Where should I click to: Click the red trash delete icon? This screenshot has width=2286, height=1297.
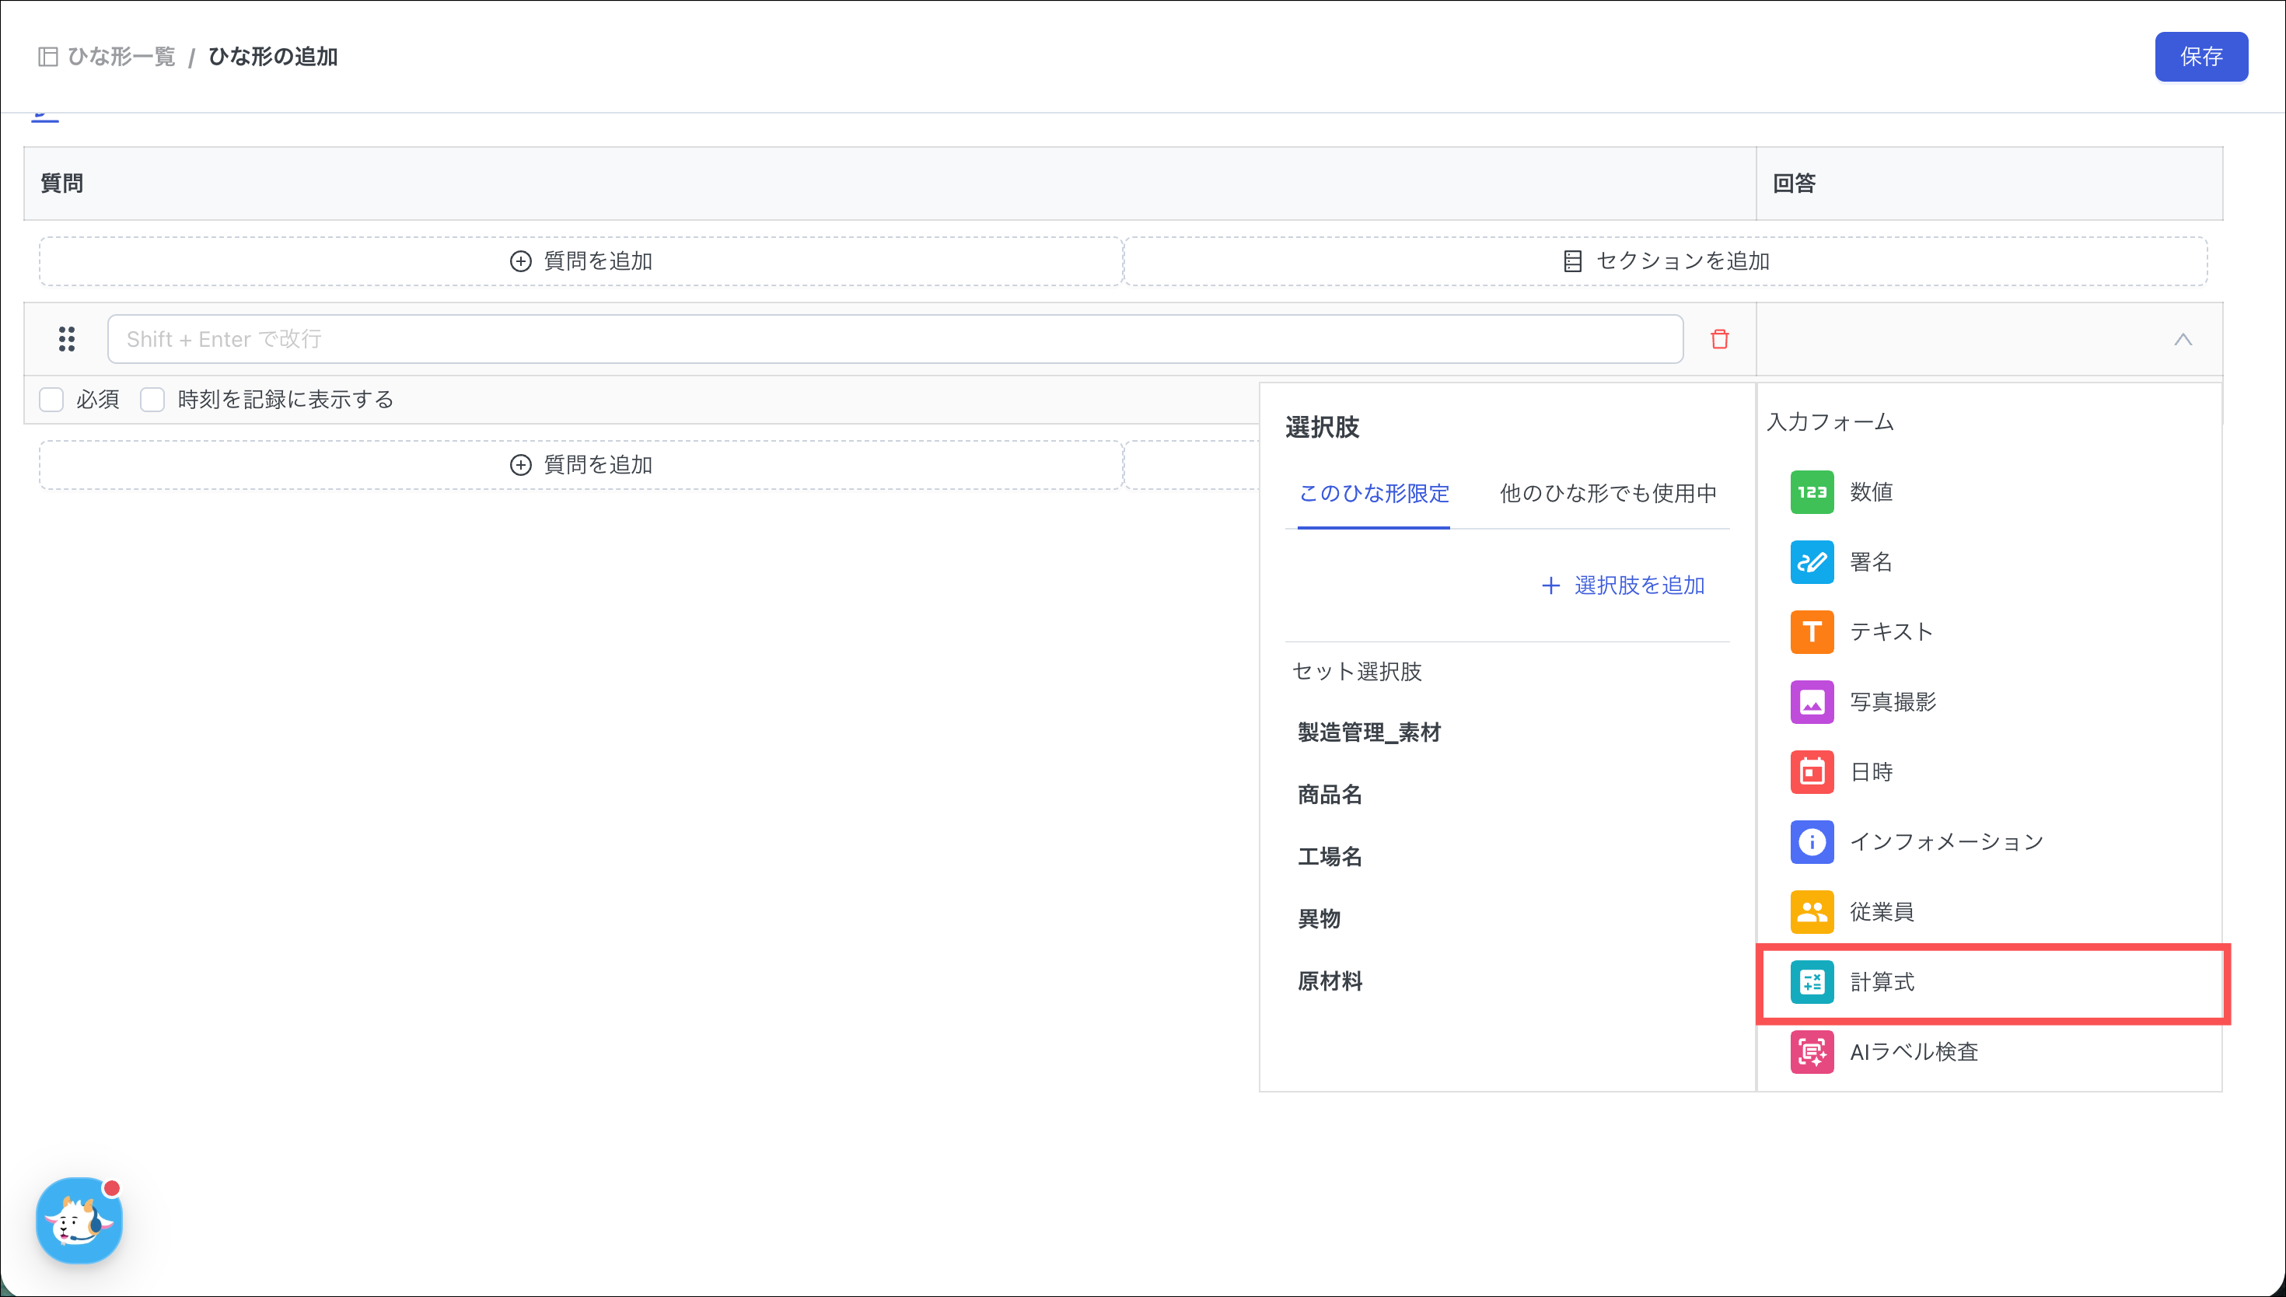click(1718, 339)
